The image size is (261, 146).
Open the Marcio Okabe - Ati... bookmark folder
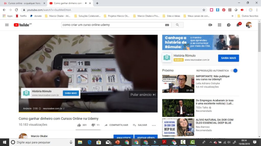[58, 16]
